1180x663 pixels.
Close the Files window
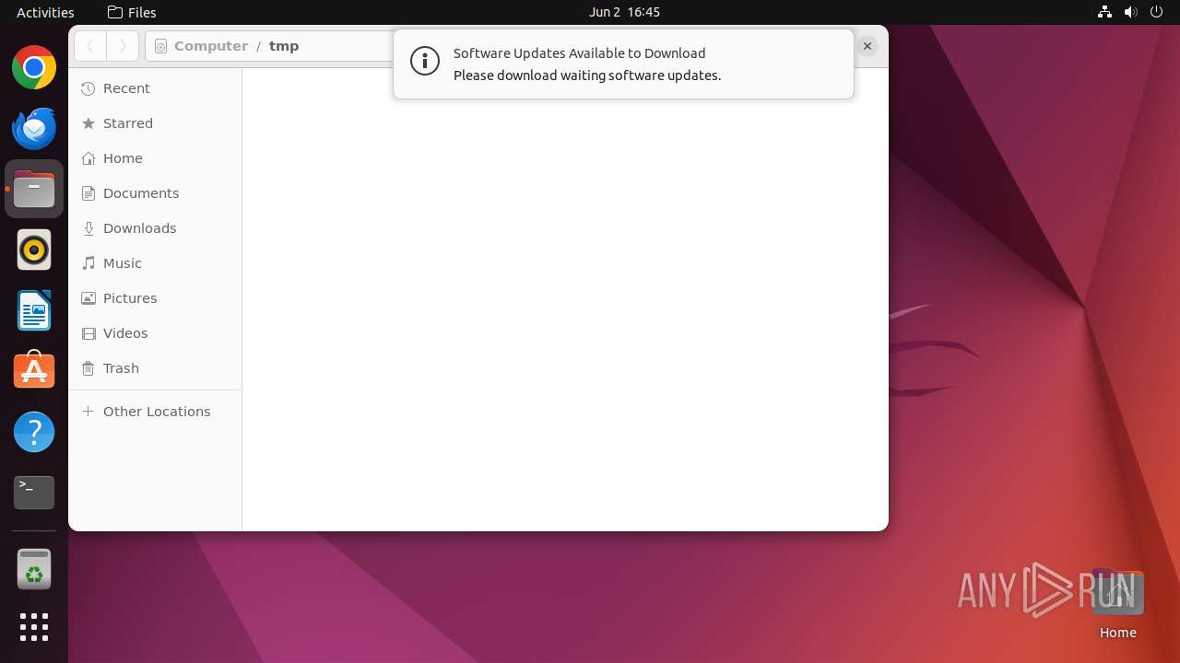coord(867,46)
